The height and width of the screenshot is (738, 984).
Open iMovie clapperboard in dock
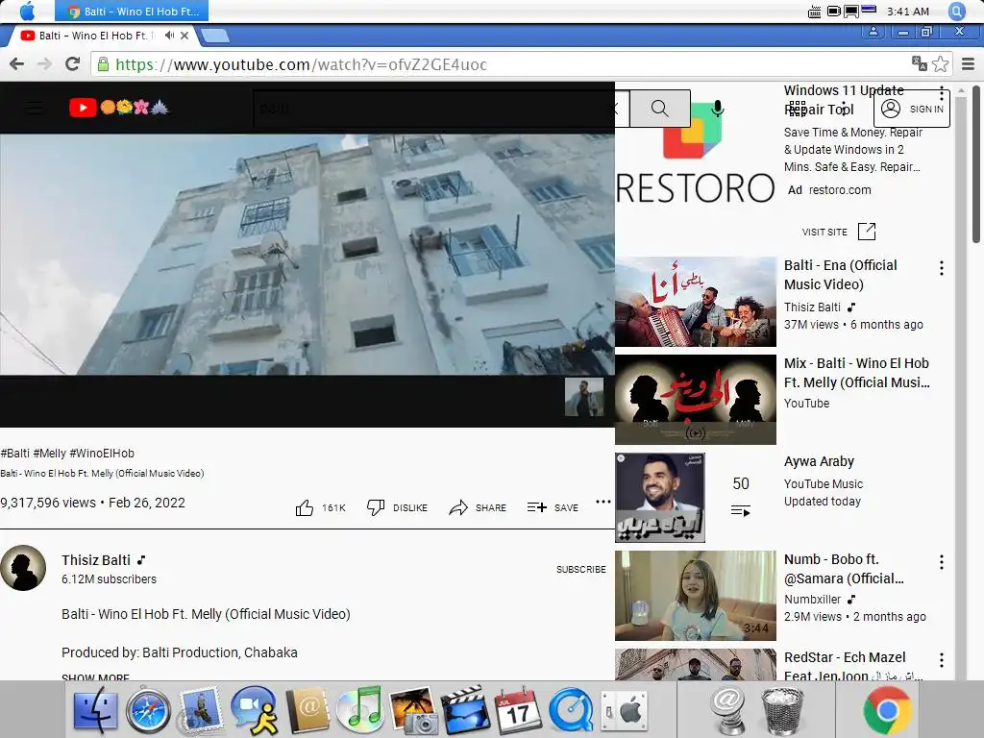coord(465,710)
